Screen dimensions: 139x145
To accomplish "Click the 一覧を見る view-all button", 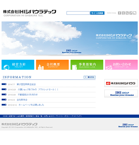I will [x=89, y=77].
